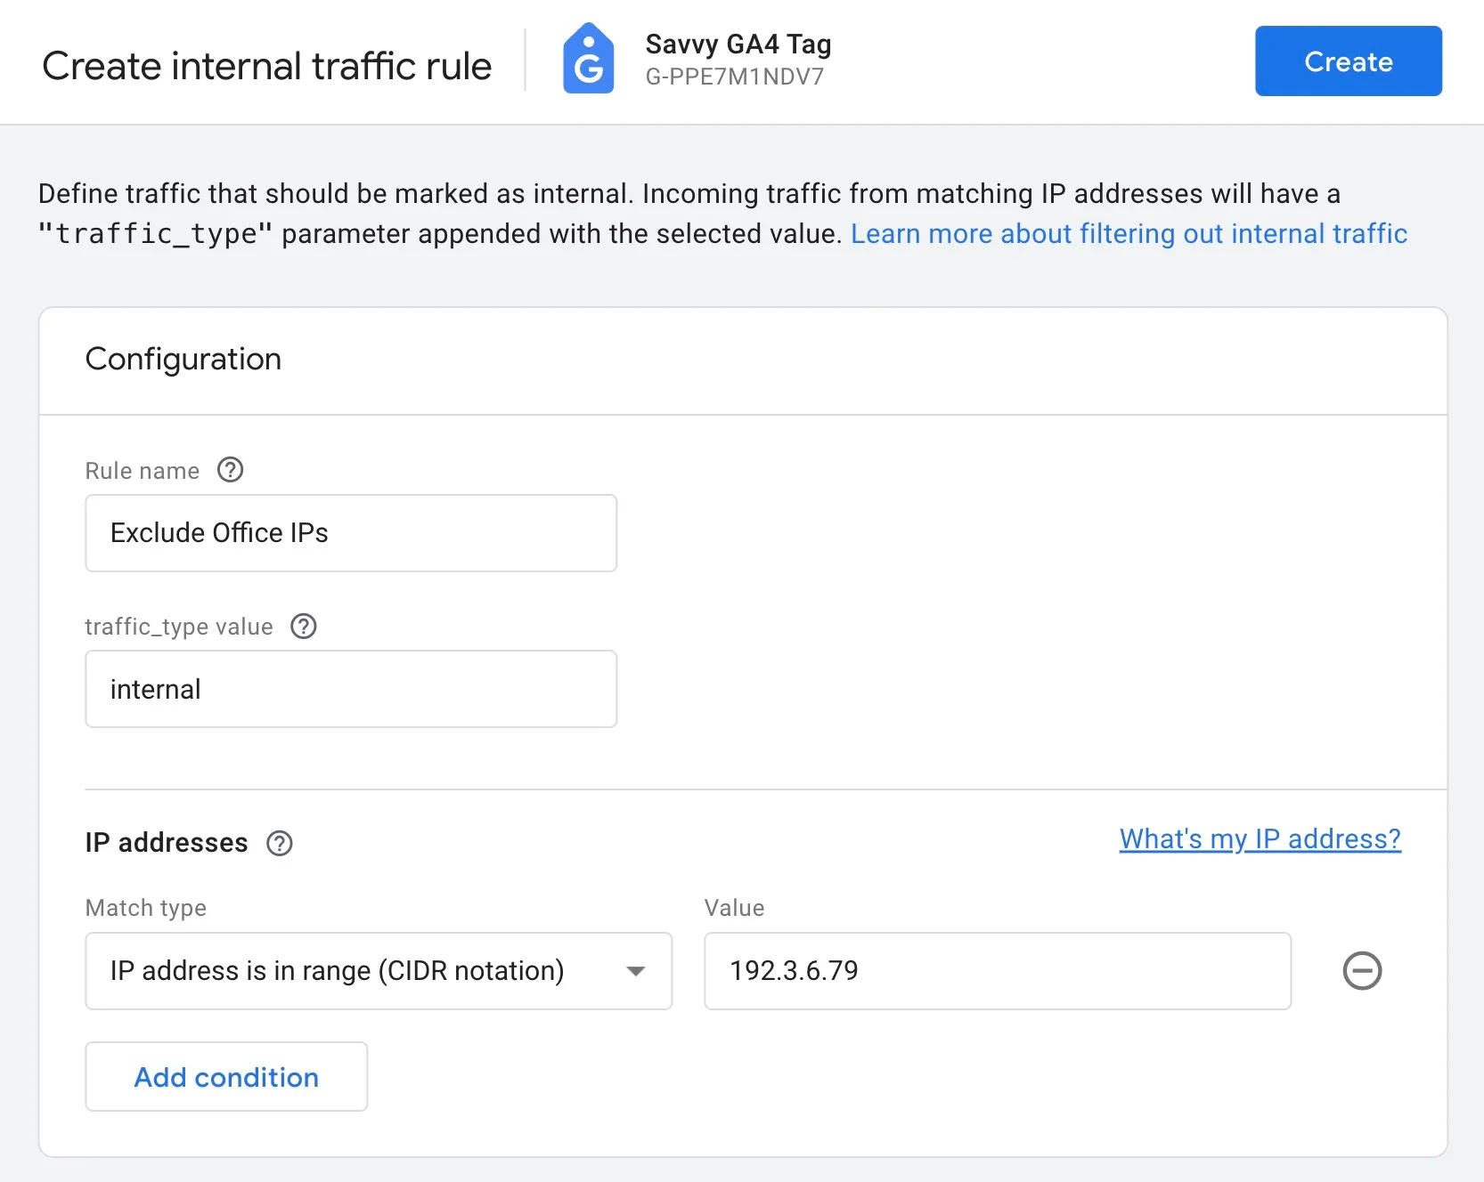Click the blue Create button
1484x1182 pixels.
pyautogui.click(x=1348, y=61)
